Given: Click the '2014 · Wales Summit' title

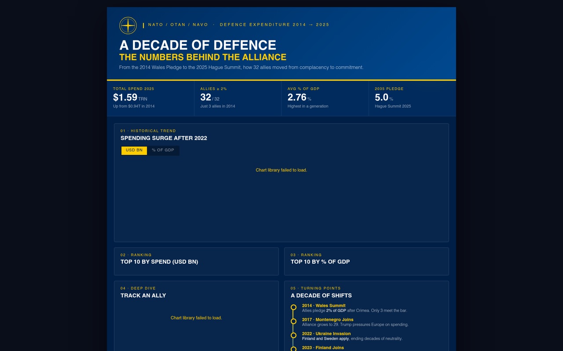Looking at the screenshot, I should [324, 305].
